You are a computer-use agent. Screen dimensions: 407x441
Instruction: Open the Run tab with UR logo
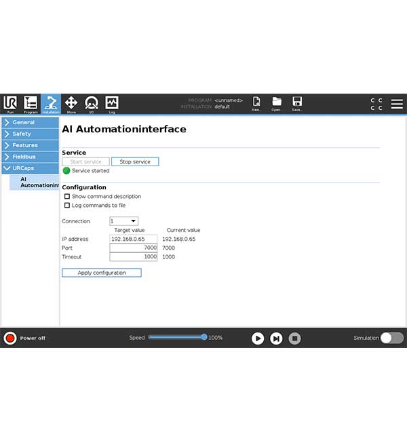tap(10, 104)
